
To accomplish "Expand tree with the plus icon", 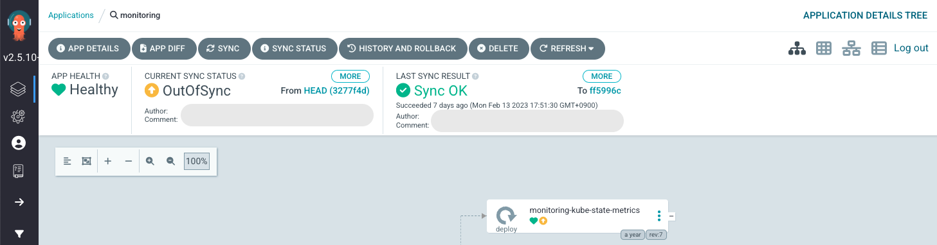I will point(108,162).
